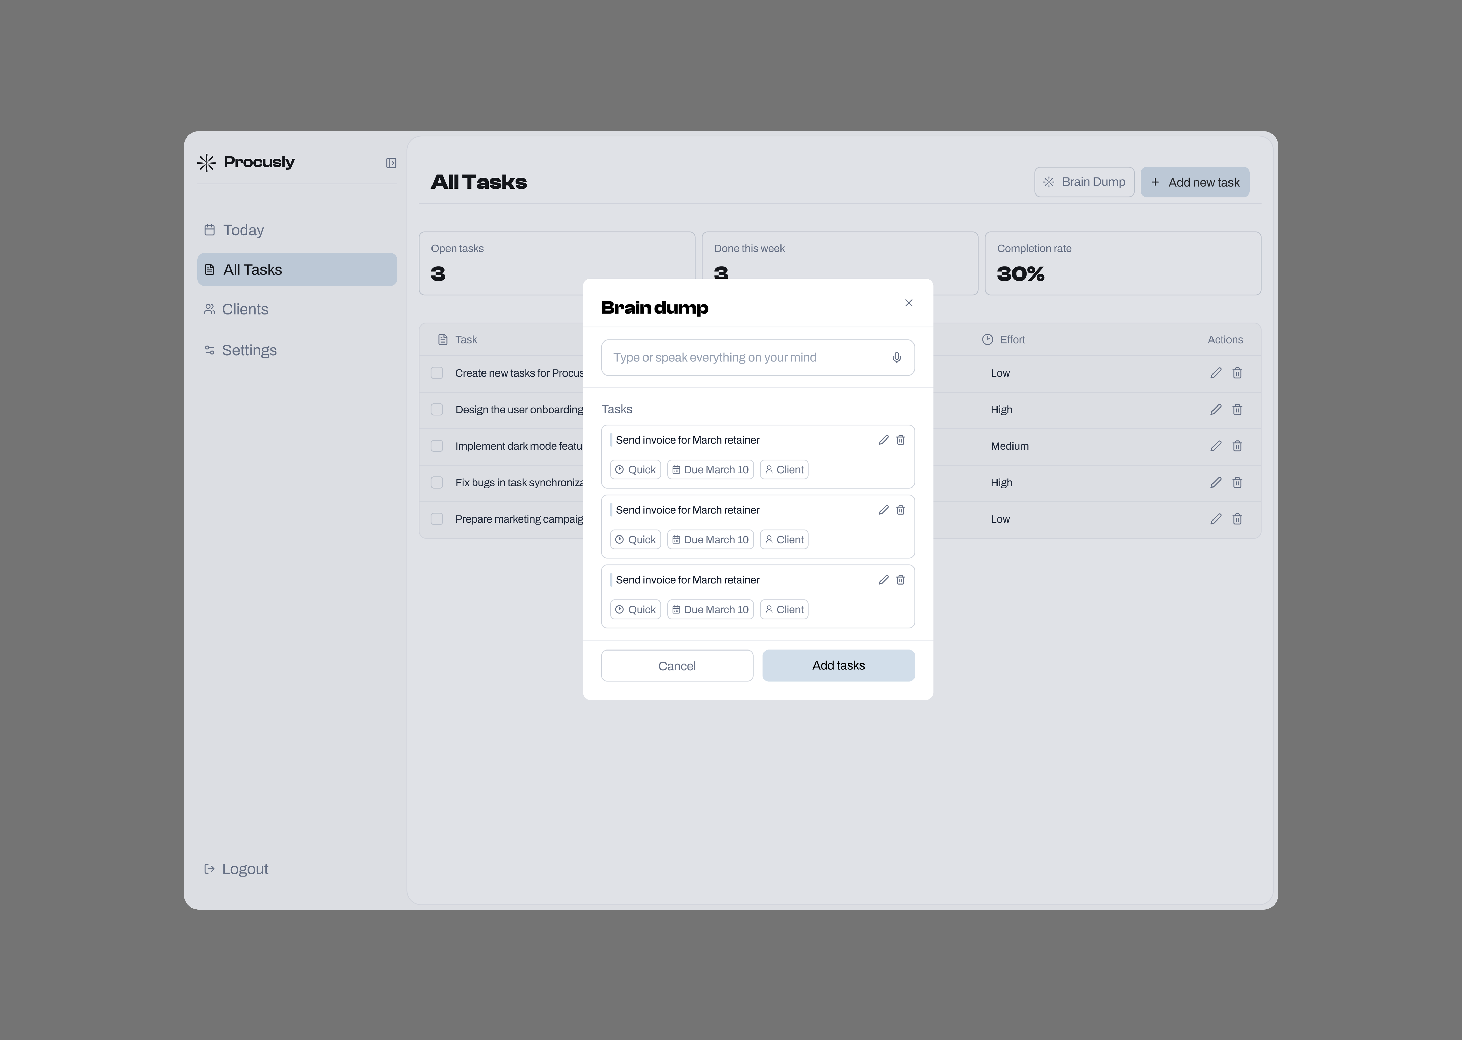Click 'Create new tasks for Procus' task name
The image size is (1462, 1040).
tap(519, 373)
